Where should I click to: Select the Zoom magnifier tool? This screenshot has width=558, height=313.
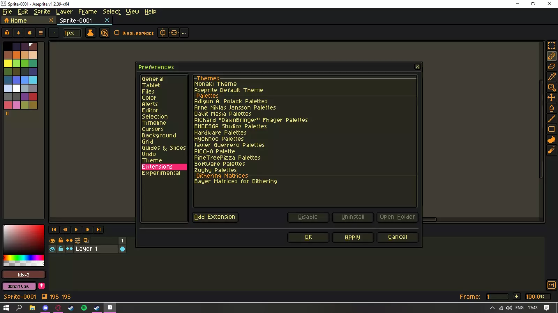pos(551,87)
